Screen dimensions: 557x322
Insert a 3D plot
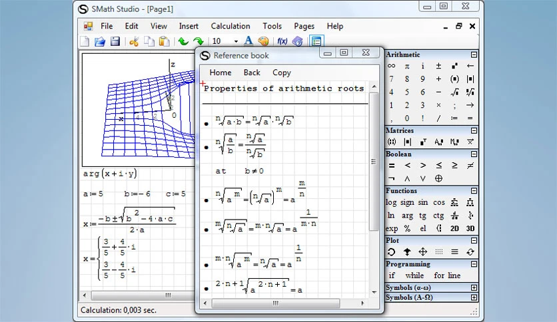470,228
